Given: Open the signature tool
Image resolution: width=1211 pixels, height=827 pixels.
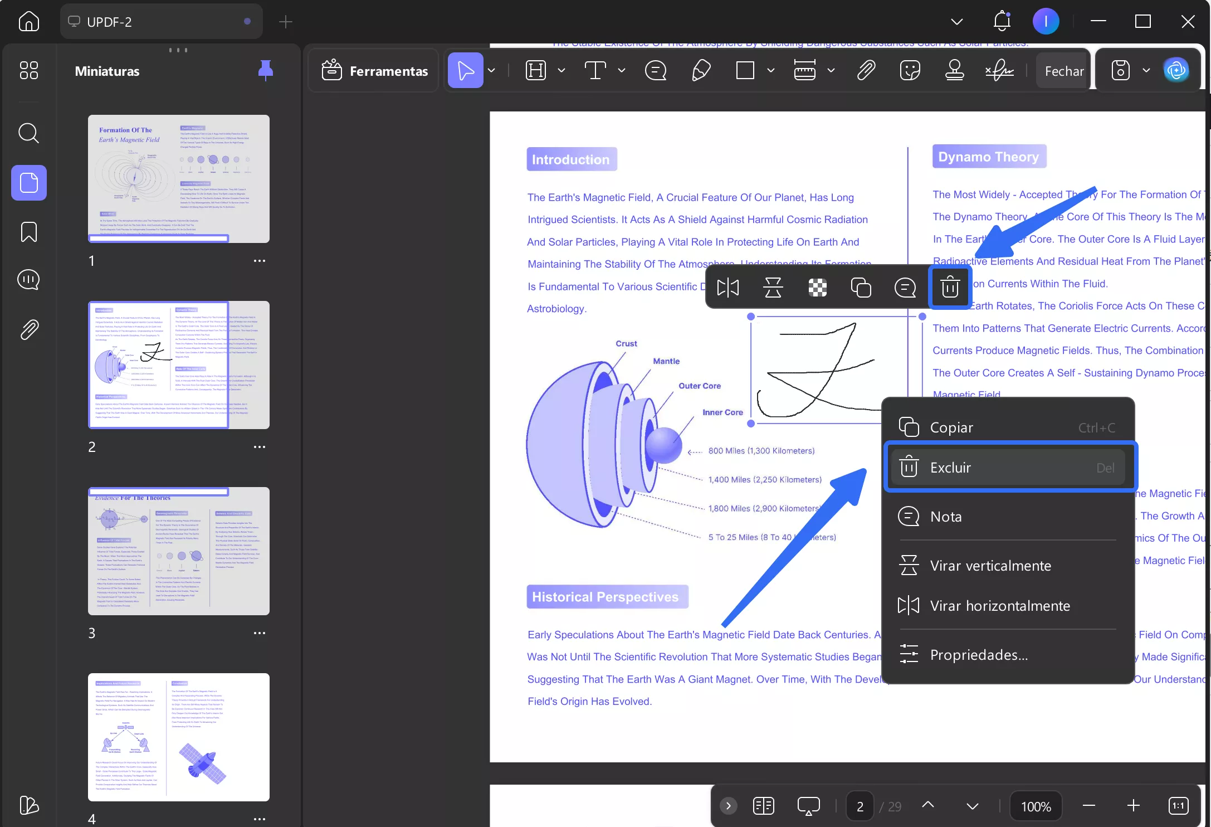Looking at the screenshot, I should [x=999, y=70].
